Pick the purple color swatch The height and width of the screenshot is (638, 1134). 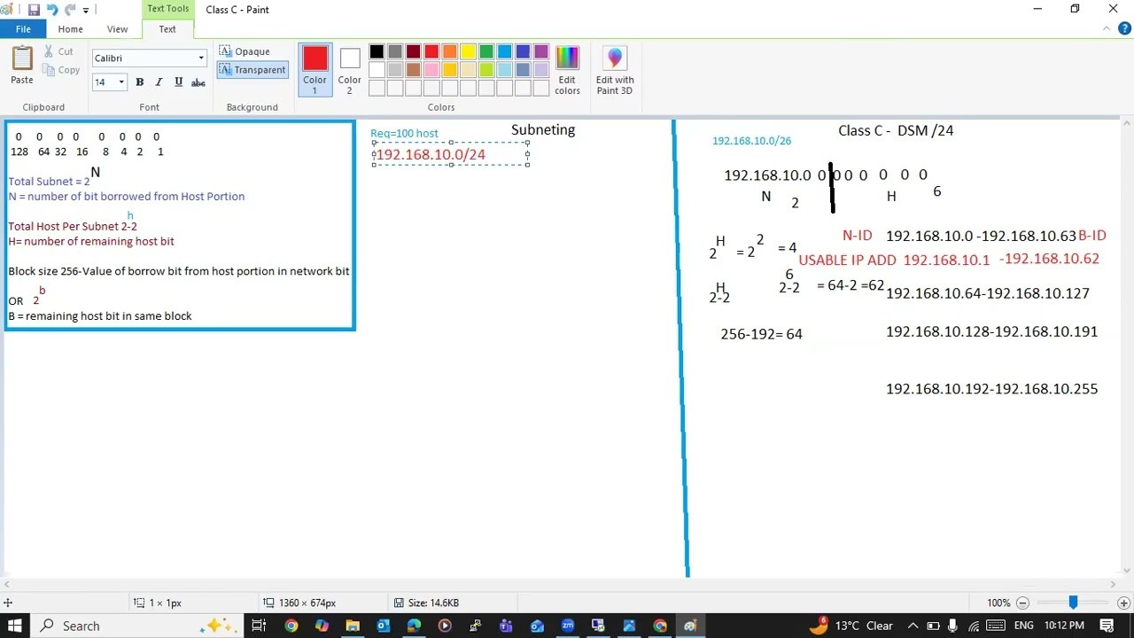click(541, 51)
